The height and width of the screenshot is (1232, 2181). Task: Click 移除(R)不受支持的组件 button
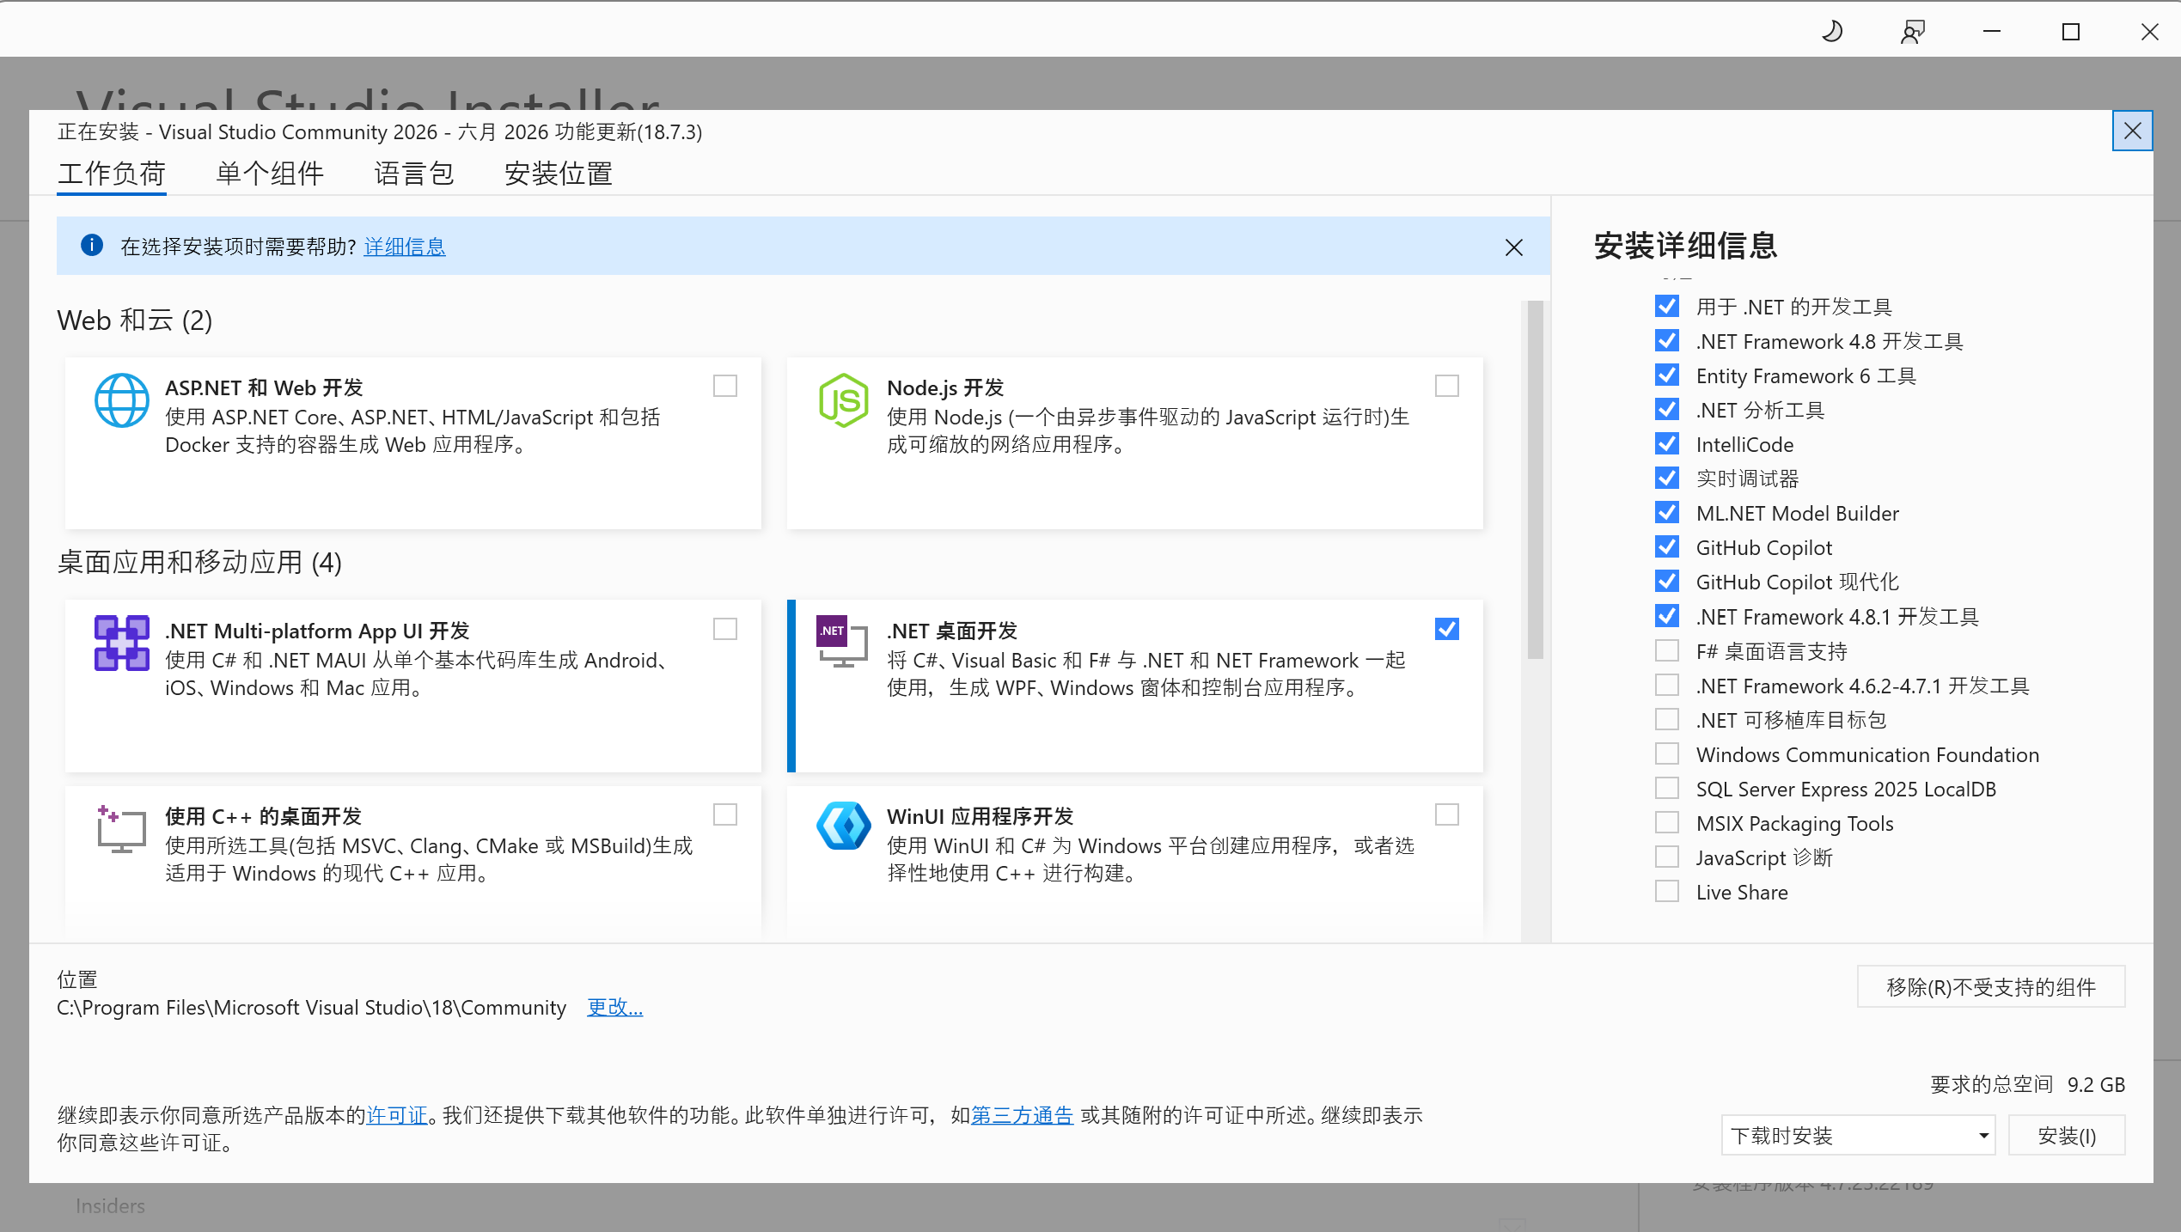pos(1991,986)
